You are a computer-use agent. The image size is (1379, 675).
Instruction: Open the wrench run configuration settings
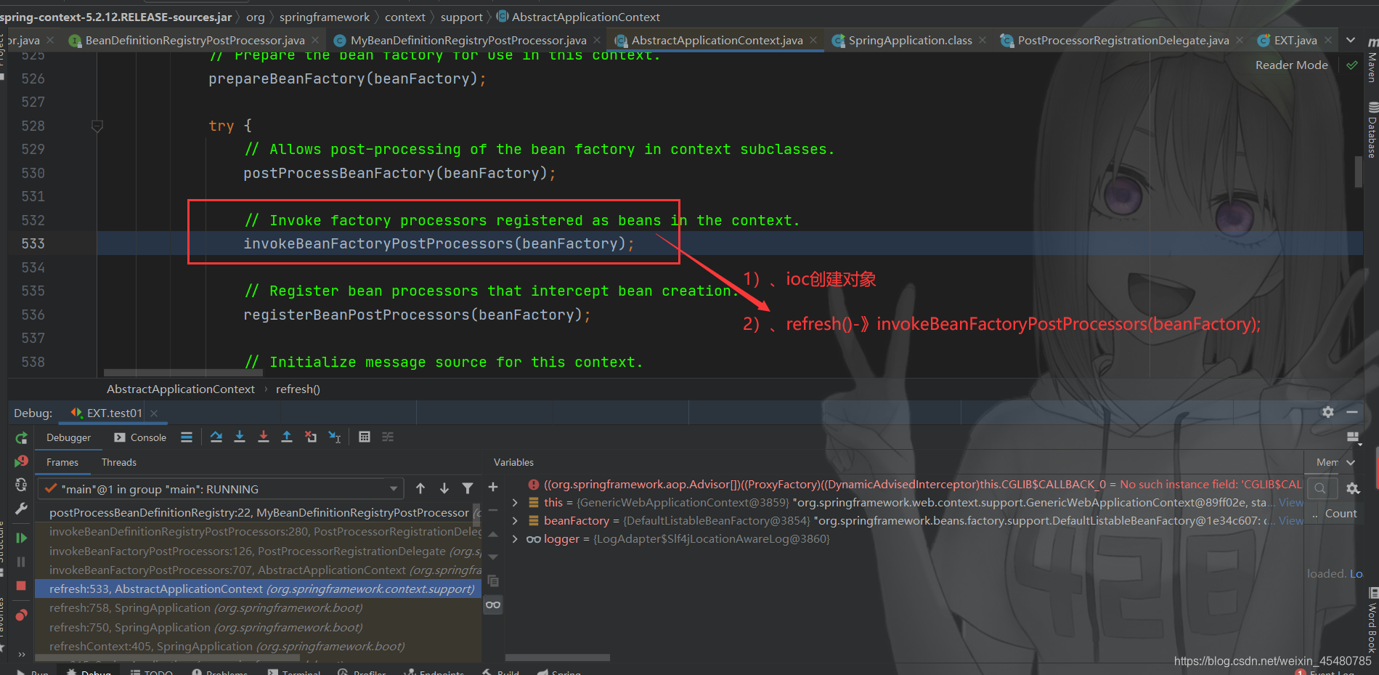(21, 509)
